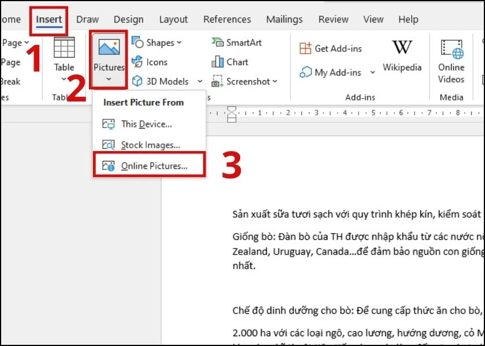
Task: Open the References tab
Action: pos(227,19)
